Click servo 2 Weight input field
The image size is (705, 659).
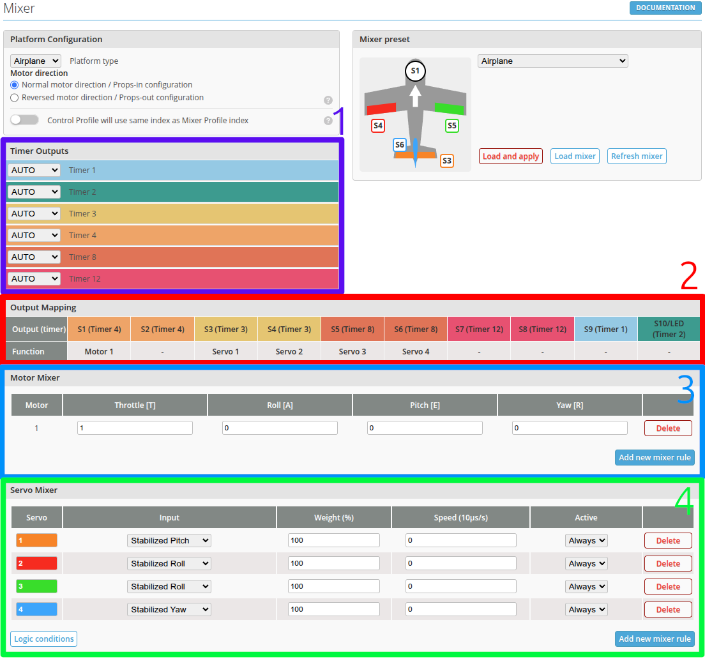(x=333, y=563)
